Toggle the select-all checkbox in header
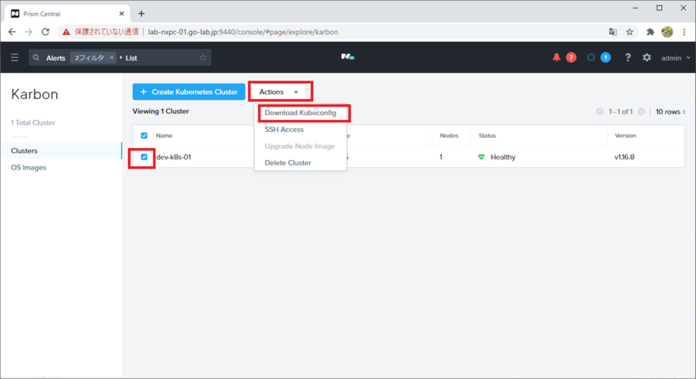 point(144,136)
